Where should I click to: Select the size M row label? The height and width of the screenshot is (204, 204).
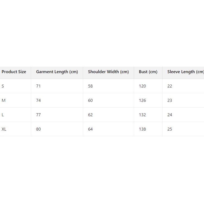pos(4,101)
